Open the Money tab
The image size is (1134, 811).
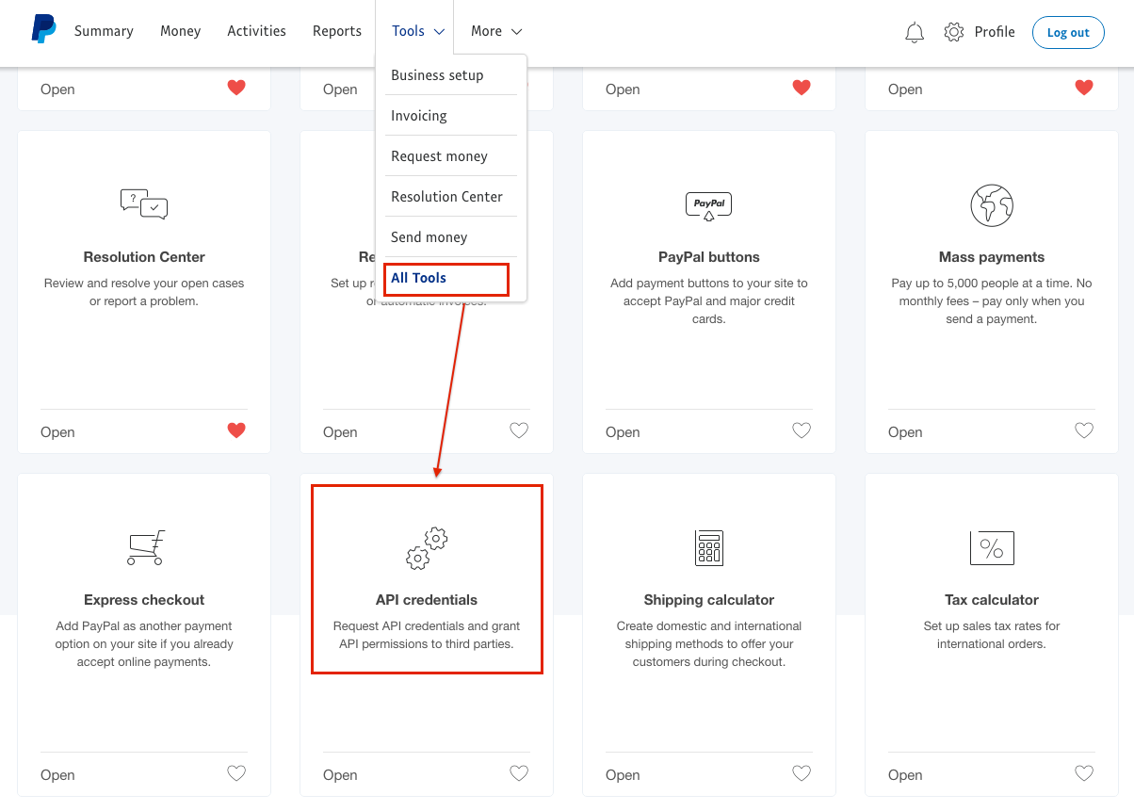[180, 31]
